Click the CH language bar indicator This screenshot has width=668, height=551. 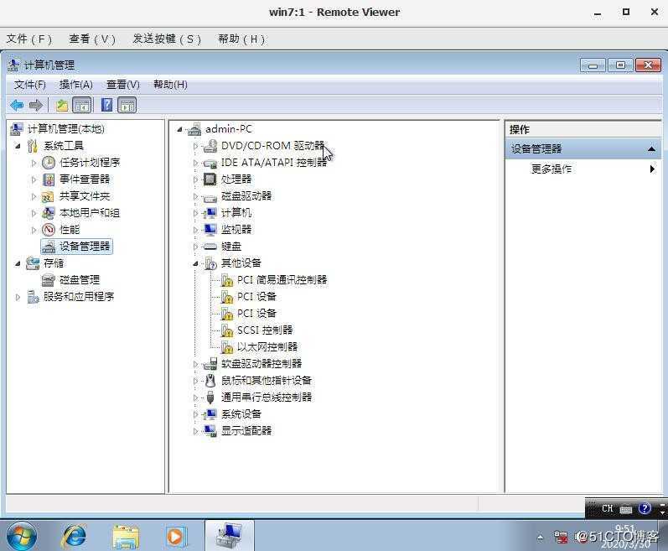click(x=607, y=508)
